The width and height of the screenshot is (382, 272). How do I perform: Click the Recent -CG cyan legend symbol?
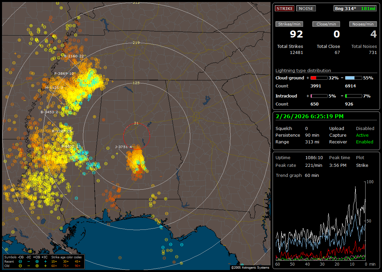[20, 261]
